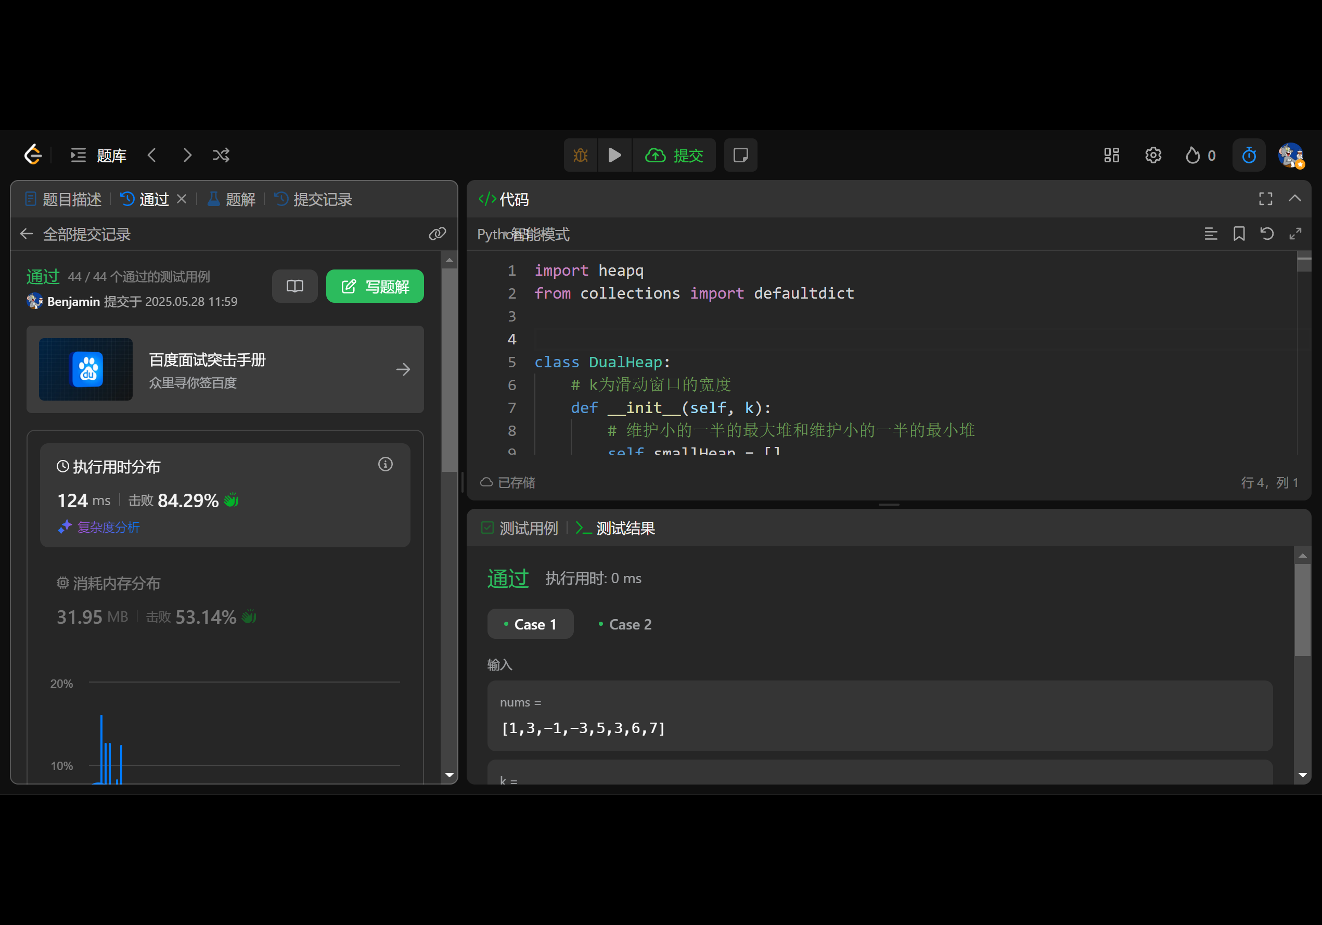The width and height of the screenshot is (1322, 925).
Task: Click the bookmark icon in editor
Action: pyautogui.click(x=1239, y=234)
